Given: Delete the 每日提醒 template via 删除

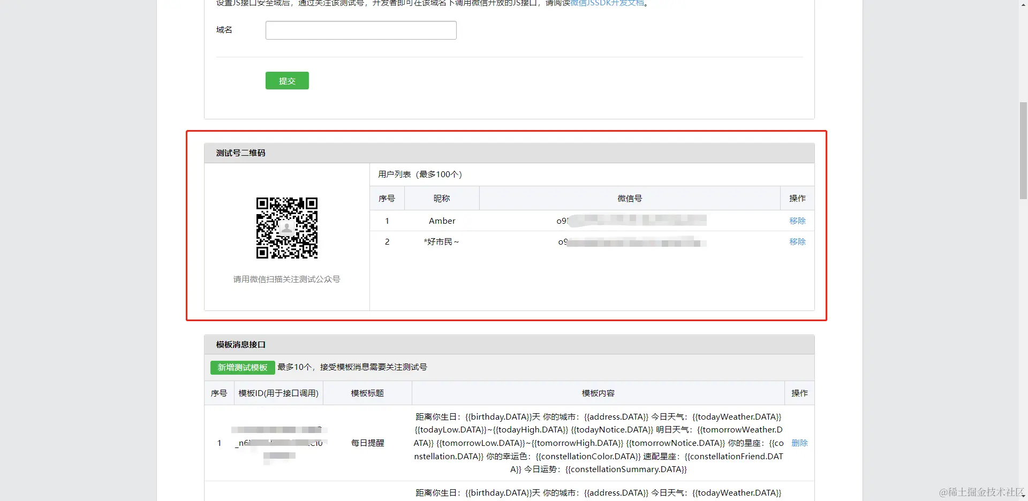Looking at the screenshot, I should coord(799,443).
